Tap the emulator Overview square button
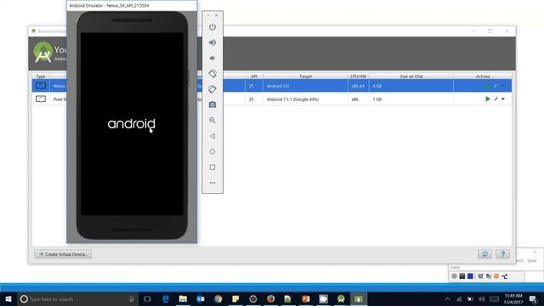The image size is (544, 306). pos(212,167)
